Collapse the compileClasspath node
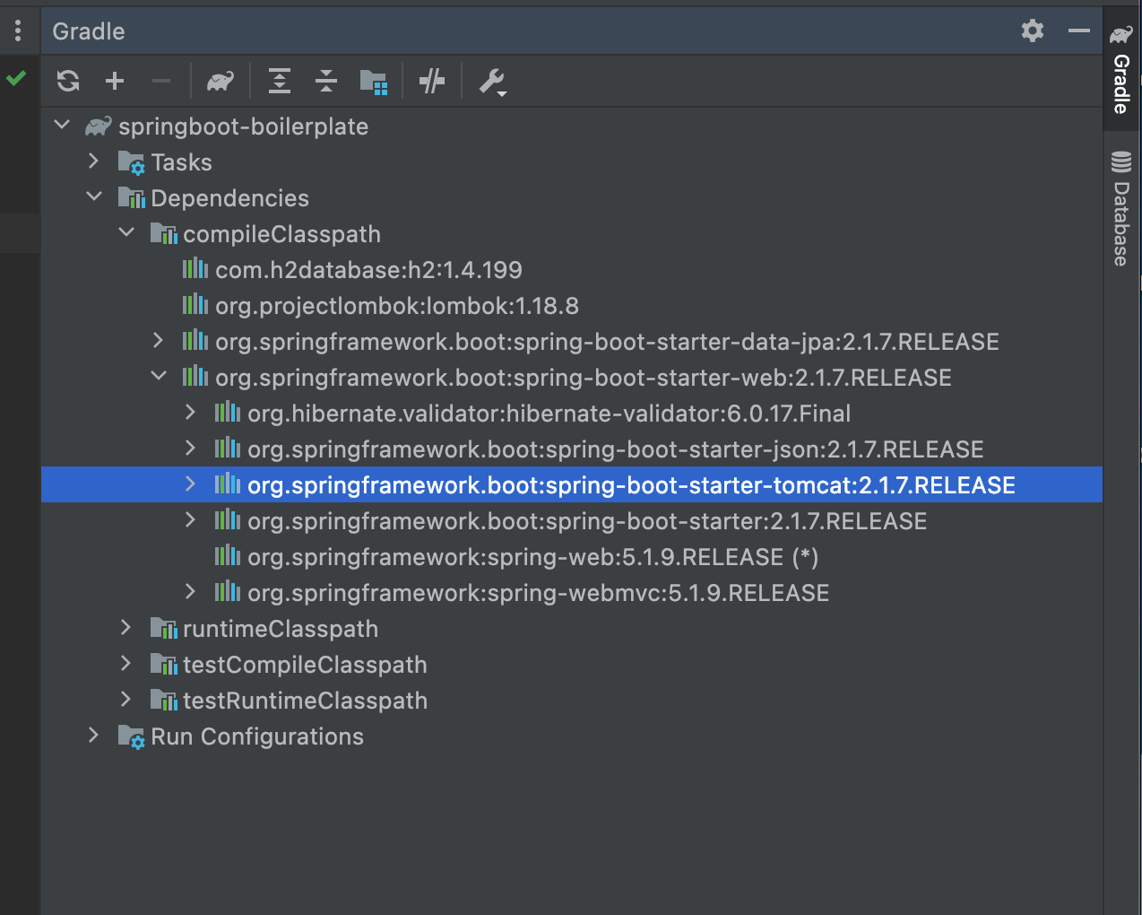The height and width of the screenshot is (915, 1142). click(126, 233)
